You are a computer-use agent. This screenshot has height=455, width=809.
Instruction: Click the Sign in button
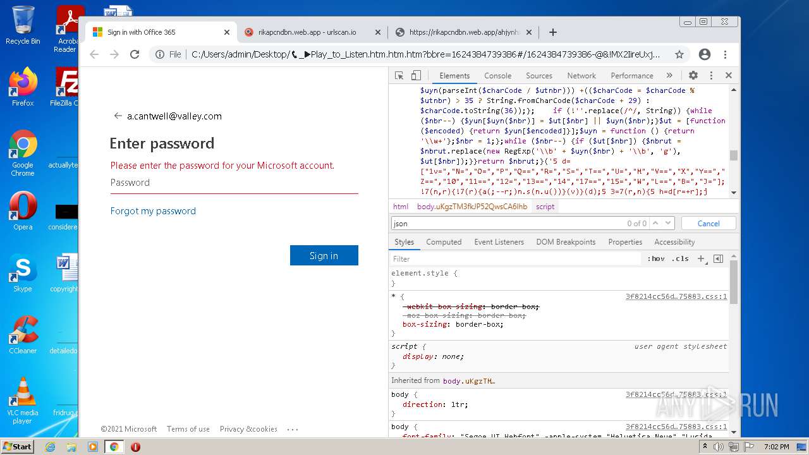point(324,255)
